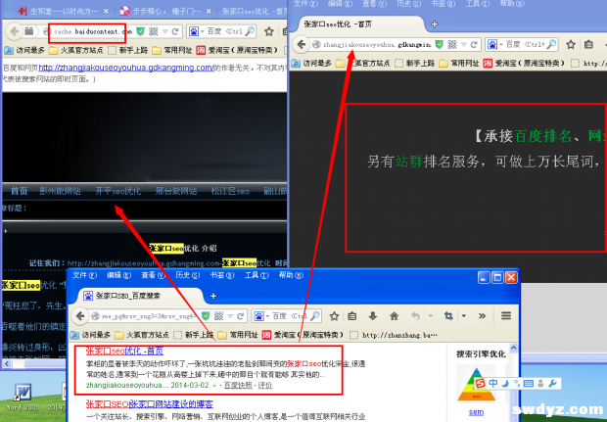The image size is (607, 422).
Task: Click 评价 link of first result
Action: 265,385
